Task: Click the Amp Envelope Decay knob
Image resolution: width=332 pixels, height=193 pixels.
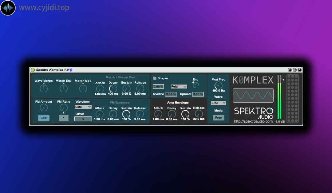Action: click(172, 114)
